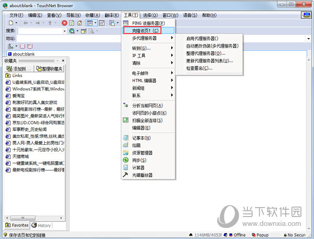
Task: Click the first pink X icon below address bar
Action: point(23,47)
